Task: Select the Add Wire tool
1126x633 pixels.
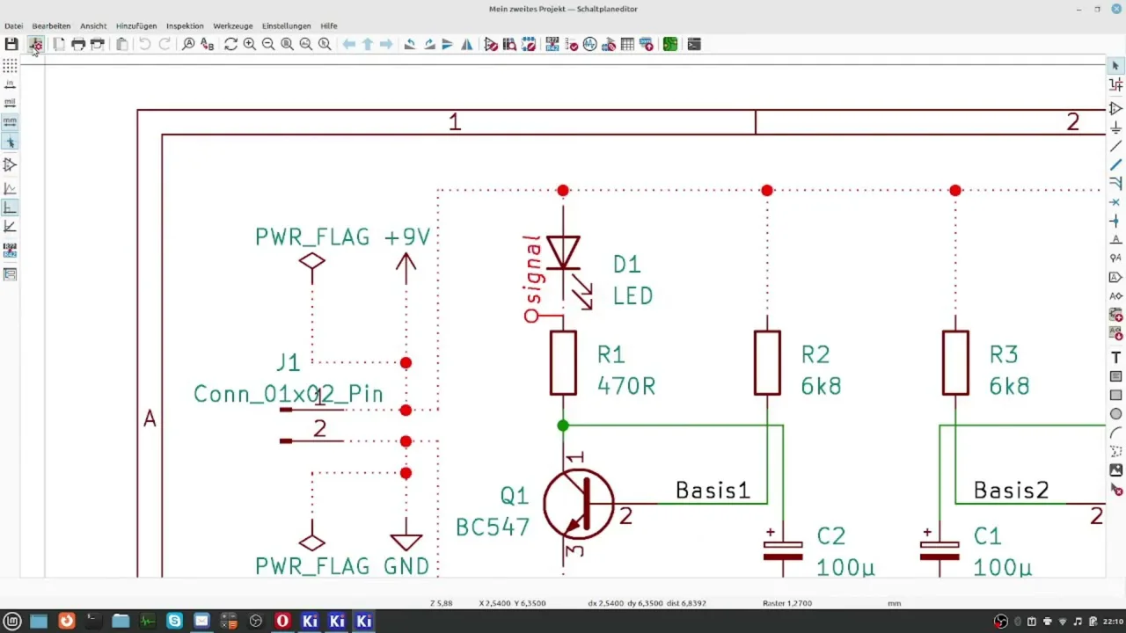Action: pos(1115,146)
